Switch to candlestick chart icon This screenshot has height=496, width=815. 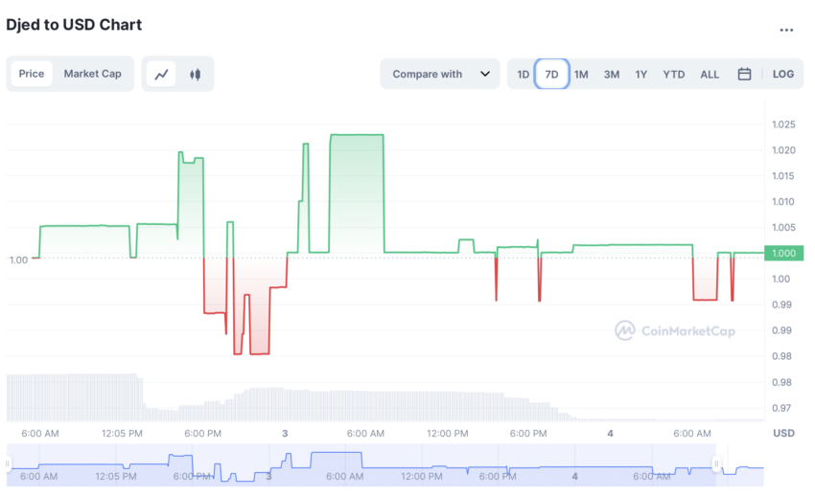coord(195,74)
